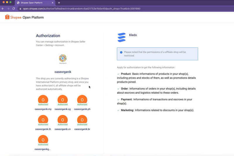Click the Authorized badge under oaseorganik.br
Viewport: 234px width, 156px height.
tap(82, 124)
